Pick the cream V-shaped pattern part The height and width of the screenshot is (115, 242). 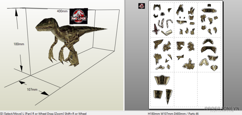204,62
